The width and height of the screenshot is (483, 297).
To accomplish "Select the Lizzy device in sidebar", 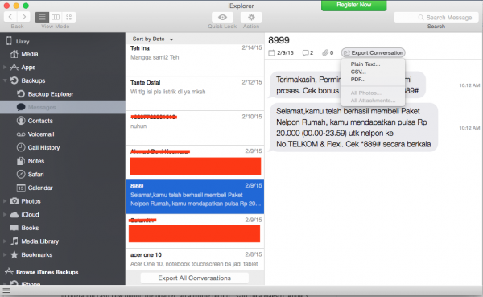I will coord(23,41).
